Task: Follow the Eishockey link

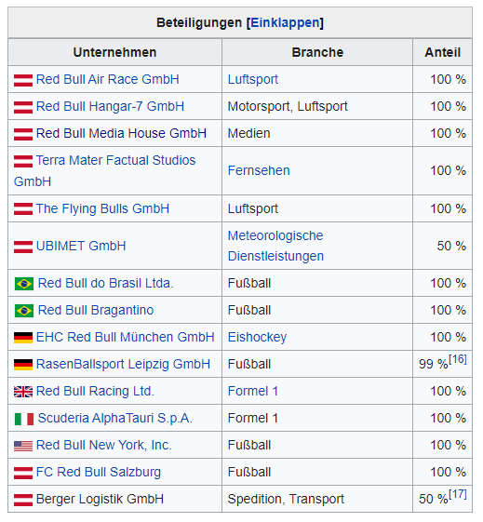Action: [257, 337]
